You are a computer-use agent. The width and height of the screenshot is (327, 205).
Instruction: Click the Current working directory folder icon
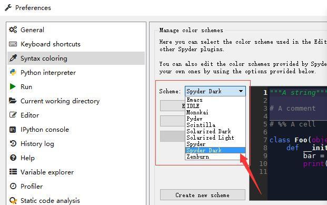(13, 101)
